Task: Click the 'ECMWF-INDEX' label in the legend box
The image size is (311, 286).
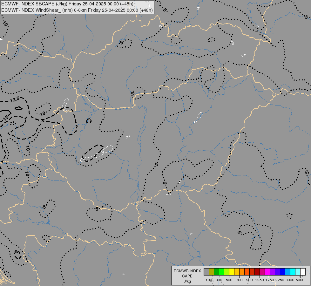Action: coord(187,271)
